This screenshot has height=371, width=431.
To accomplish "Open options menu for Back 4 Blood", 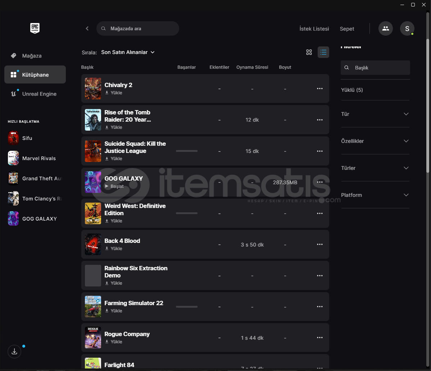I will (x=320, y=244).
